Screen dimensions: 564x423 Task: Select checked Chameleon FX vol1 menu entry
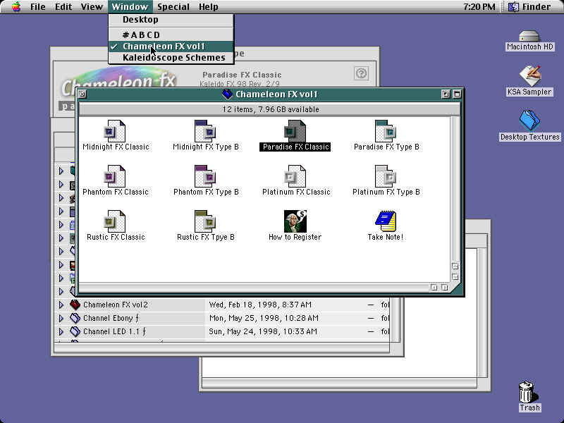(171, 47)
